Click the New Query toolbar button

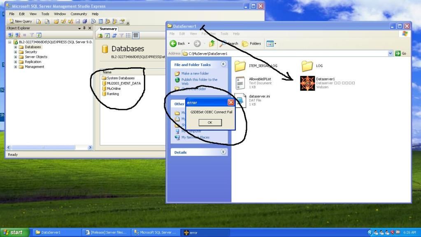(21, 21)
